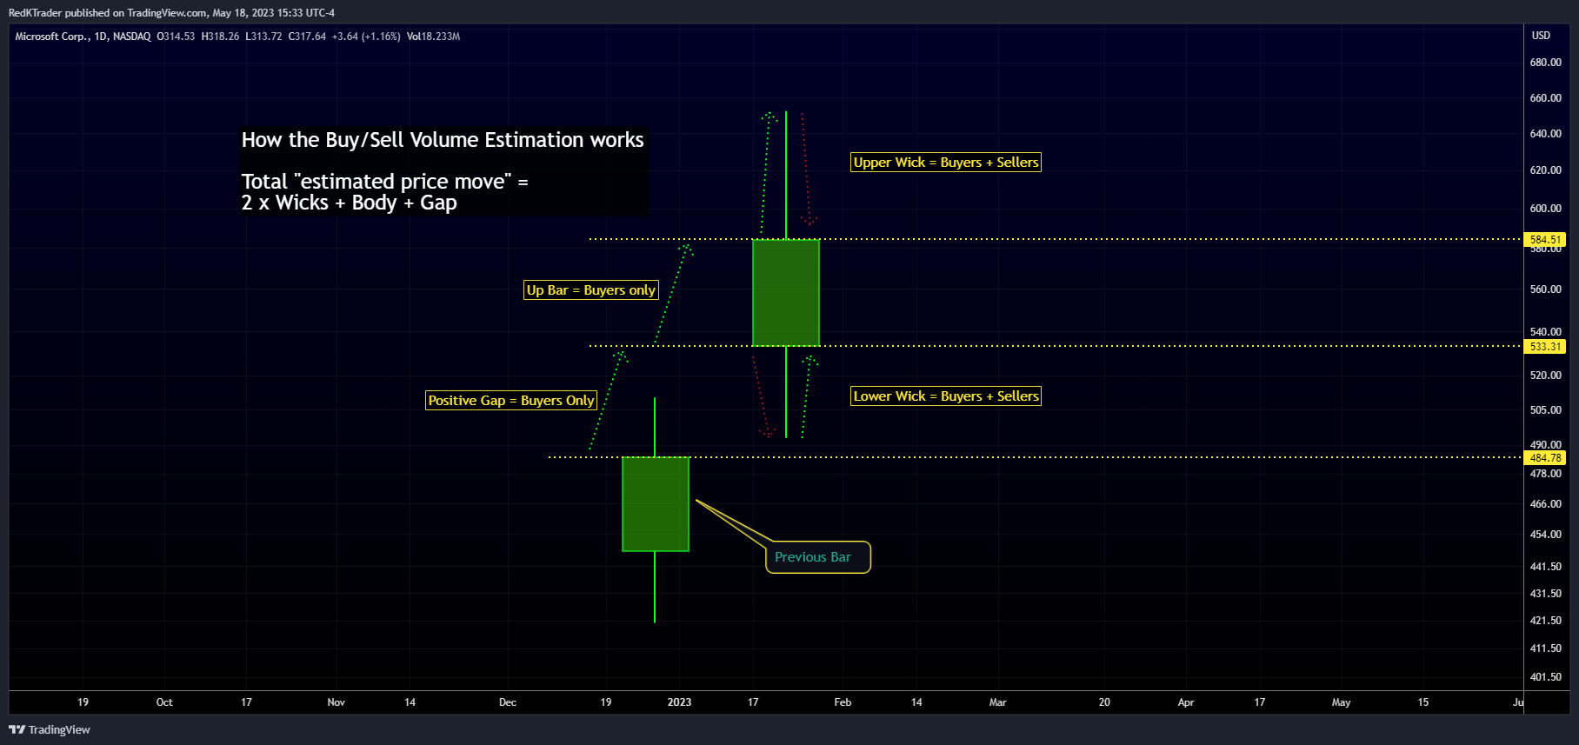Click the upper green candlestick body
This screenshot has width=1579, height=745.
tap(786, 293)
